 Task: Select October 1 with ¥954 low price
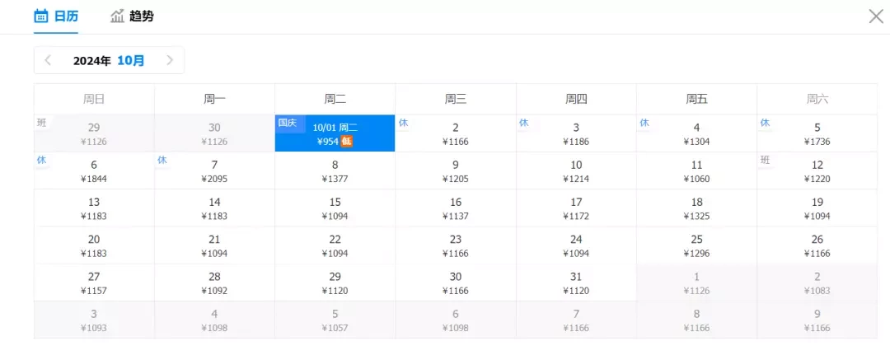click(335, 133)
